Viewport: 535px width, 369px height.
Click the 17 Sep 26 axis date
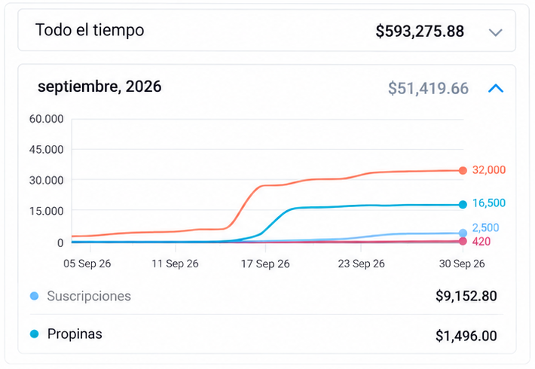click(265, 264)
